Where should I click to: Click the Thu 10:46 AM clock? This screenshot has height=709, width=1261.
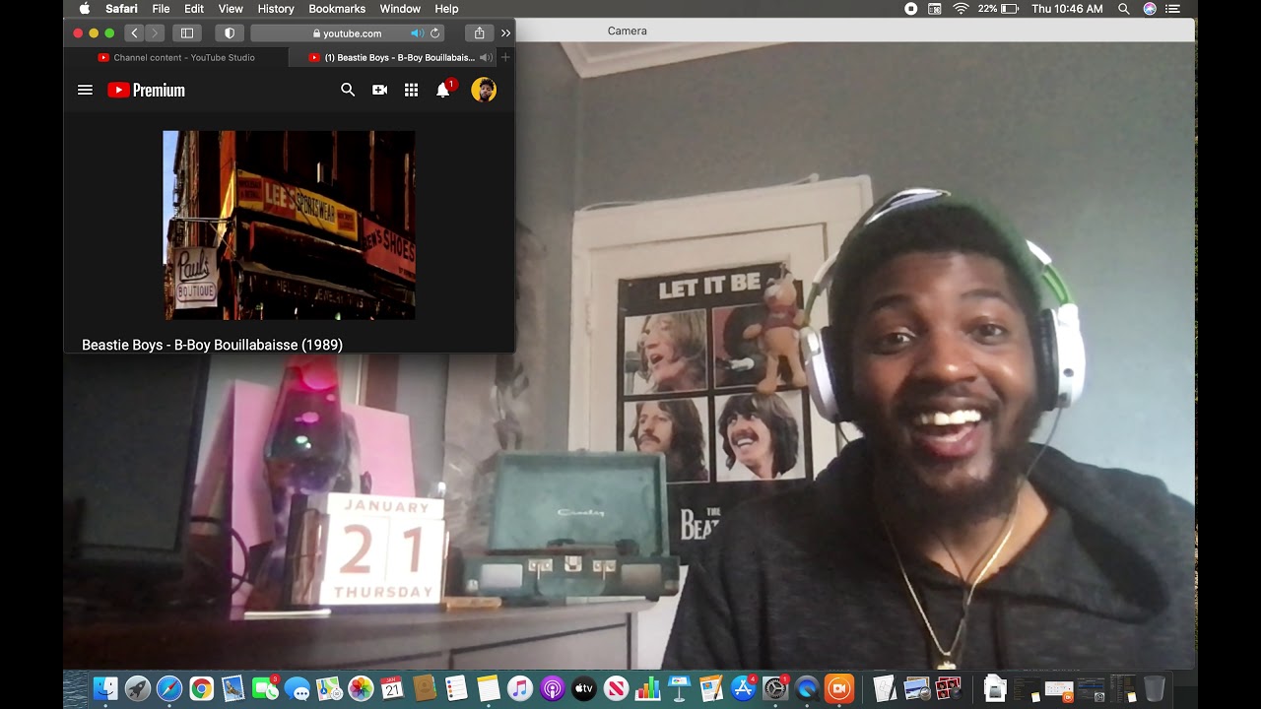point(1067,9)
